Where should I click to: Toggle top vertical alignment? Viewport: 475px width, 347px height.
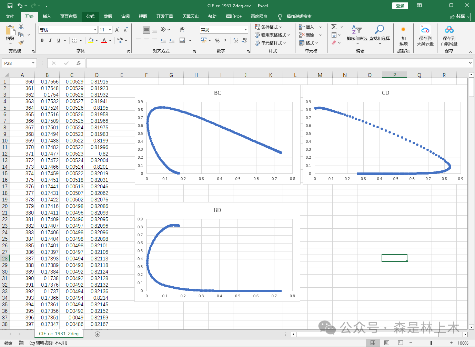click(138, 30)
